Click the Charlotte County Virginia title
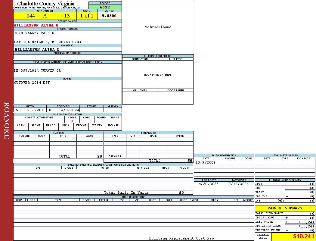 [x=46, y=4]
